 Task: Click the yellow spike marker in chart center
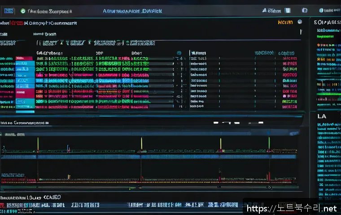tap(141, 143)
